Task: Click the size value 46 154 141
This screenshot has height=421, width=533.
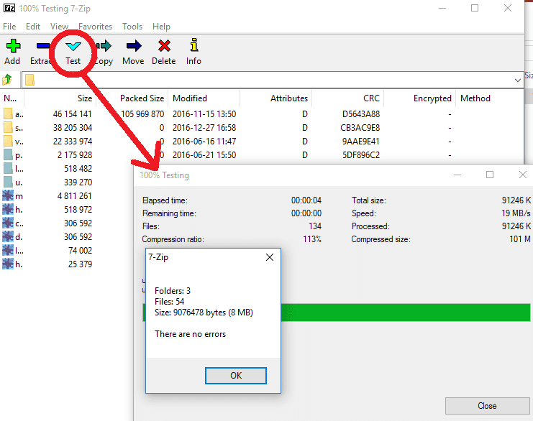Action: [x=73, y=114]
